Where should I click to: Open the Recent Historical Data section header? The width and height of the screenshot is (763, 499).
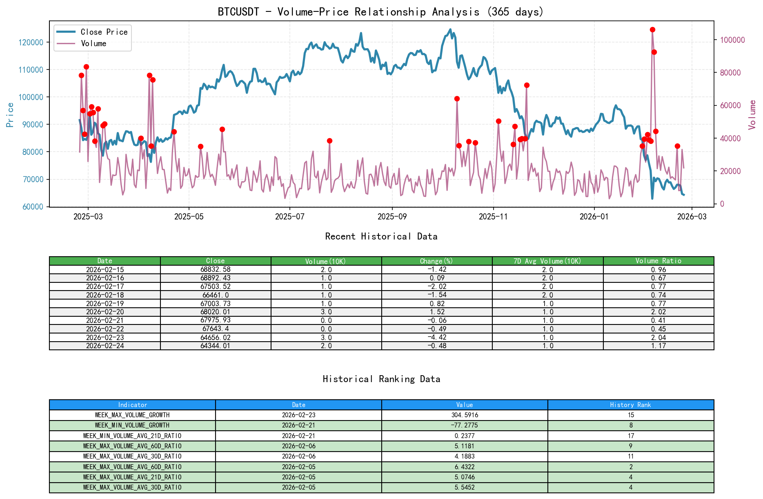point(381,236)
